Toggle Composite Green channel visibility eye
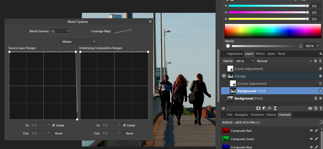This screenshot has height=149, width=323. 311,139
